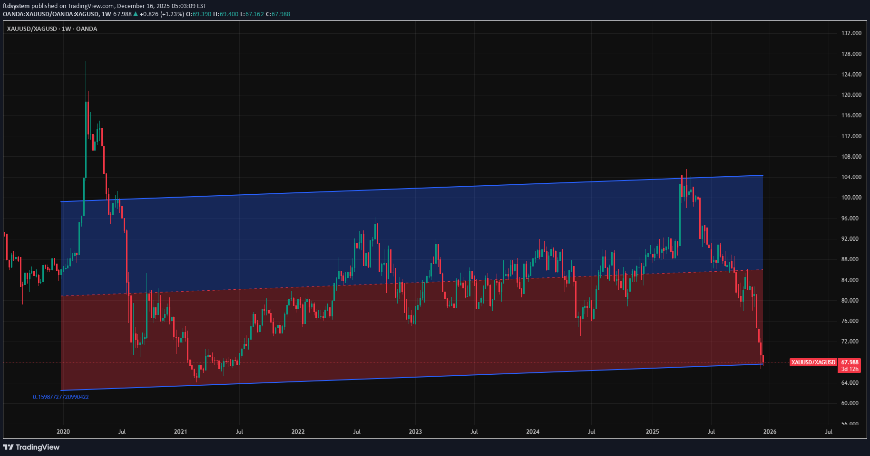Click the red 67.988 current price label
Screen dimensions: 870x456
tap(850, 362)
